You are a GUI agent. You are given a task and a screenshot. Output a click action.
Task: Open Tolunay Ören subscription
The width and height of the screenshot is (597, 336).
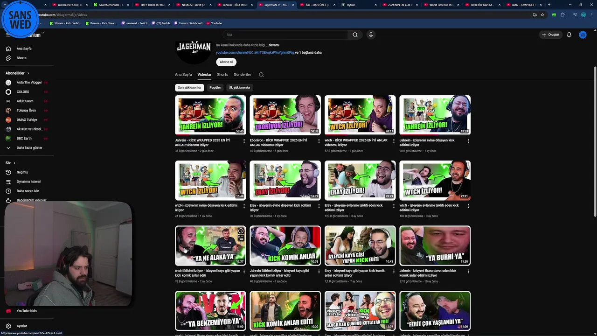coord(27,111)
